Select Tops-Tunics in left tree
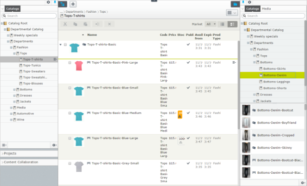The height and width of the screenshot is (186, 307). [32, 66]
